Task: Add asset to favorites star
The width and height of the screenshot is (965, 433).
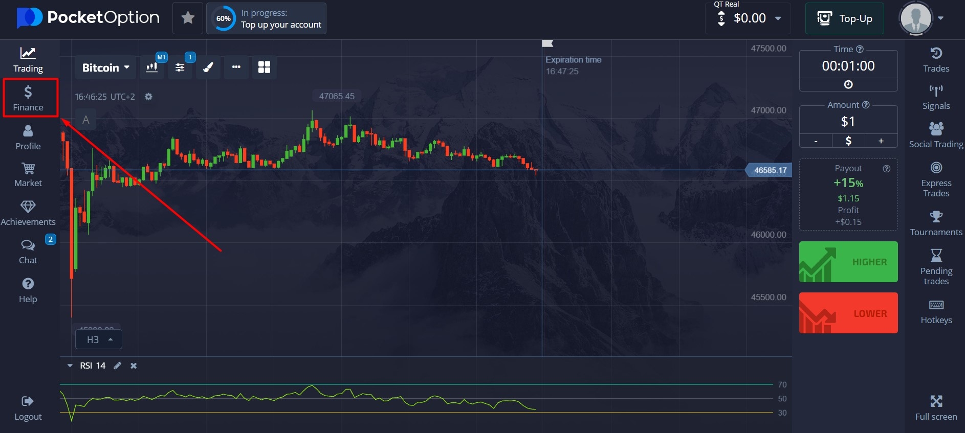Action: point(188,18)
